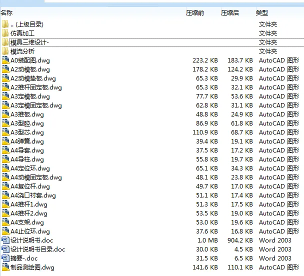Click the 34.3 KB compressed size of A4定位环.dwg

coord(242,168)
